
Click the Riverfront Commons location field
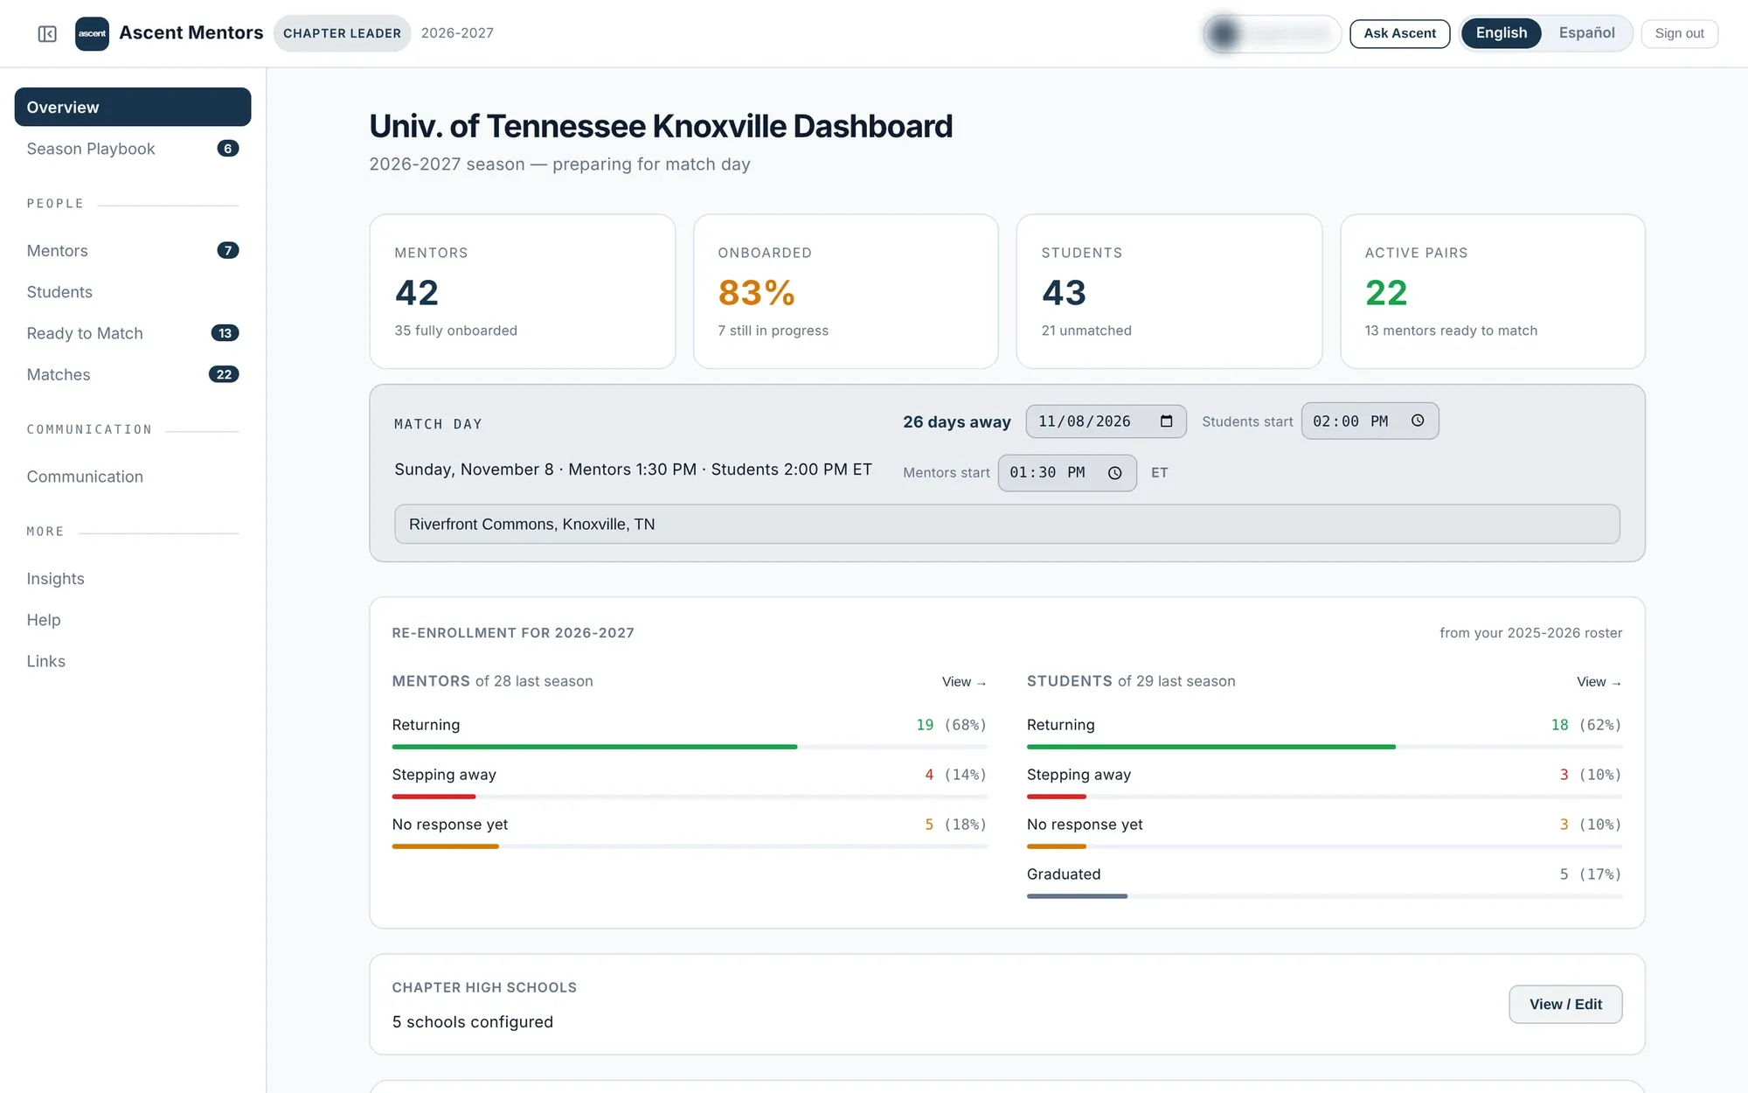tap(1007, 524)
